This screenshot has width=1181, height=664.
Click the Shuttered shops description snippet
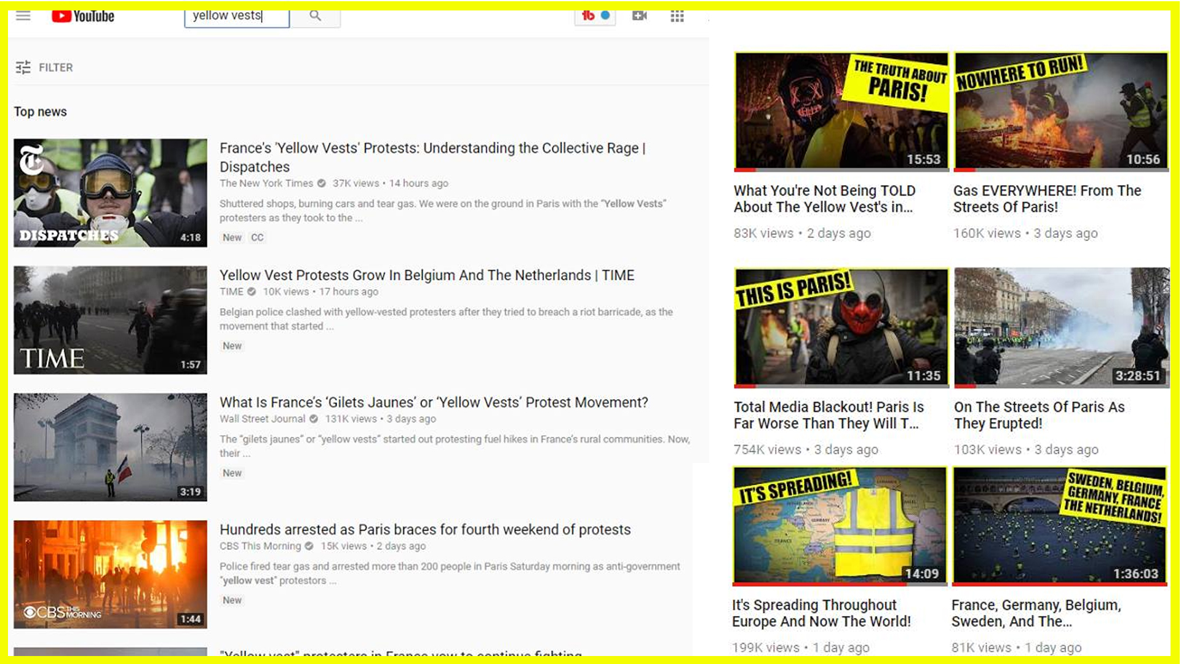[443, 211]
